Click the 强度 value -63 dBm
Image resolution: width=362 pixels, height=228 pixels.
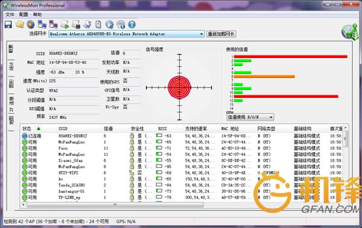tap(60, 72)
